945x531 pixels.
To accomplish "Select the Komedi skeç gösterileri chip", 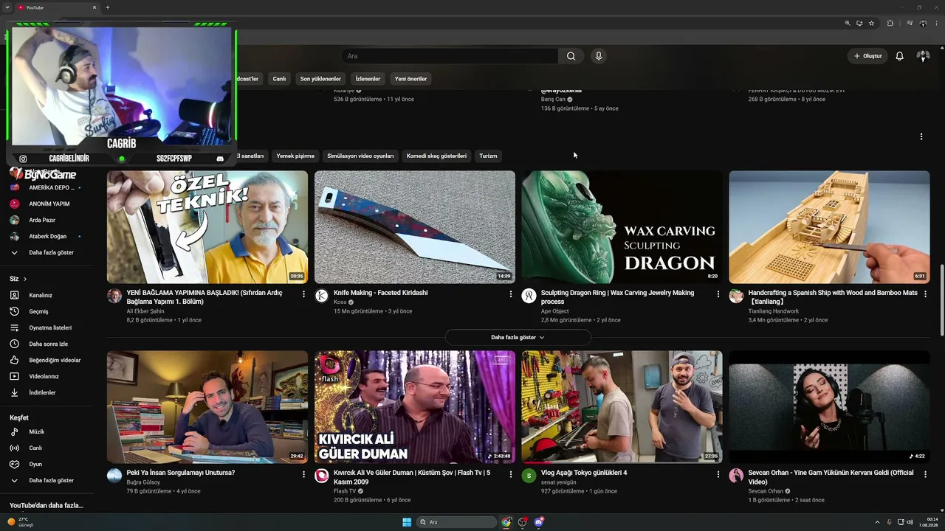I will point(436,156).
